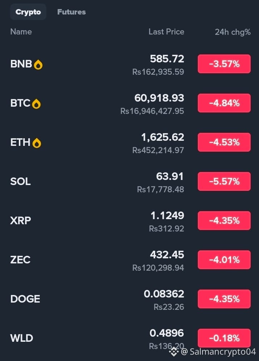The image size is (259, 361).
Task: Click the Binance logo in the watermark
Action: pyautogui.click(x=174, y=352)
